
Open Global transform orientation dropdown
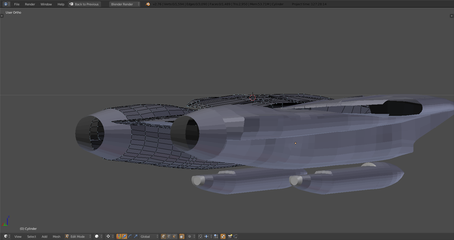(x=149, y=236)
